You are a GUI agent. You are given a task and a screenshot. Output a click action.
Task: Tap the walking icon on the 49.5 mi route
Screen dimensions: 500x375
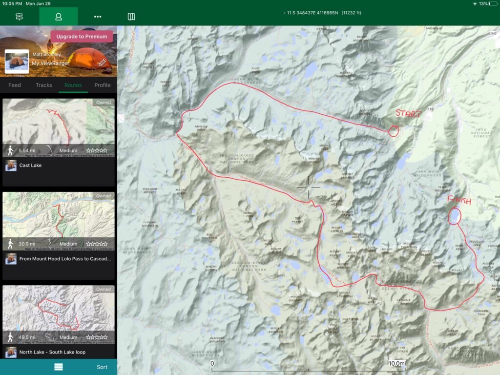pos(11,337)
